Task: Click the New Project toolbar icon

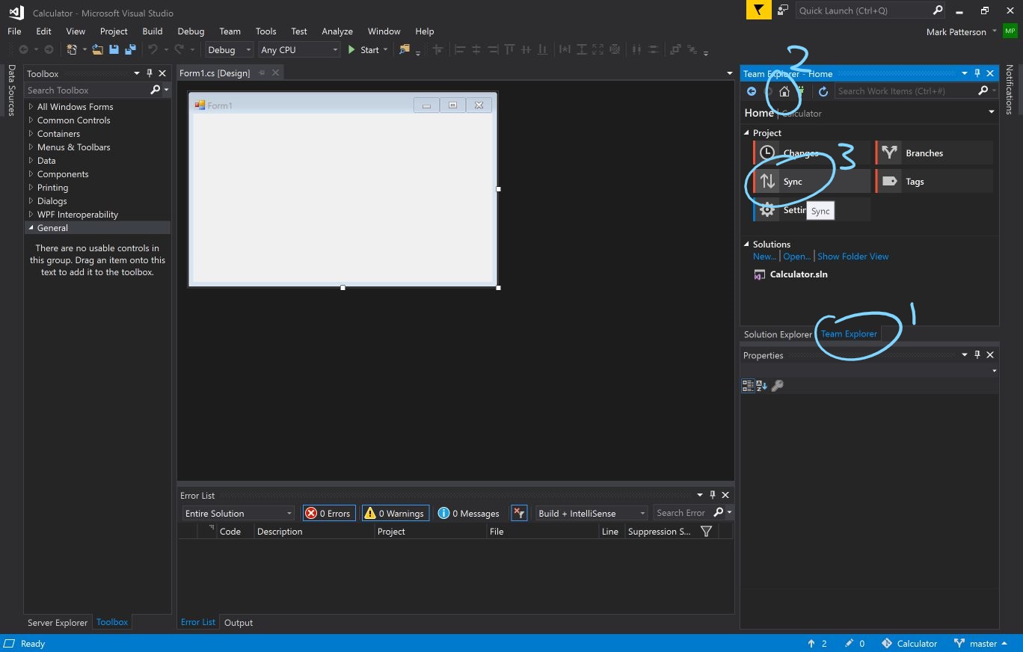Action: pos(72,49)
